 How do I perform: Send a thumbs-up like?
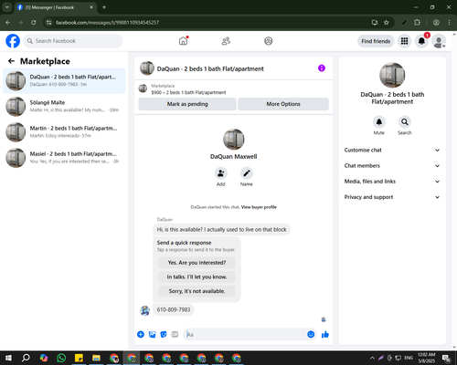325,335
